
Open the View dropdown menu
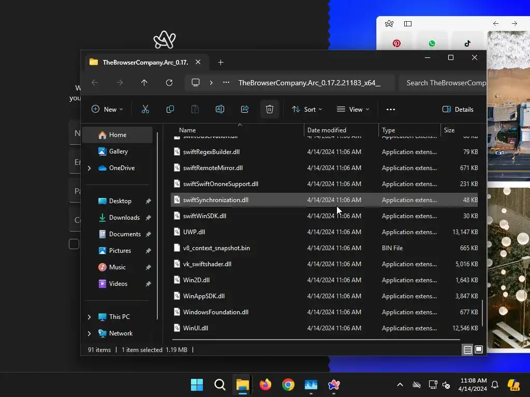[353, 110]
